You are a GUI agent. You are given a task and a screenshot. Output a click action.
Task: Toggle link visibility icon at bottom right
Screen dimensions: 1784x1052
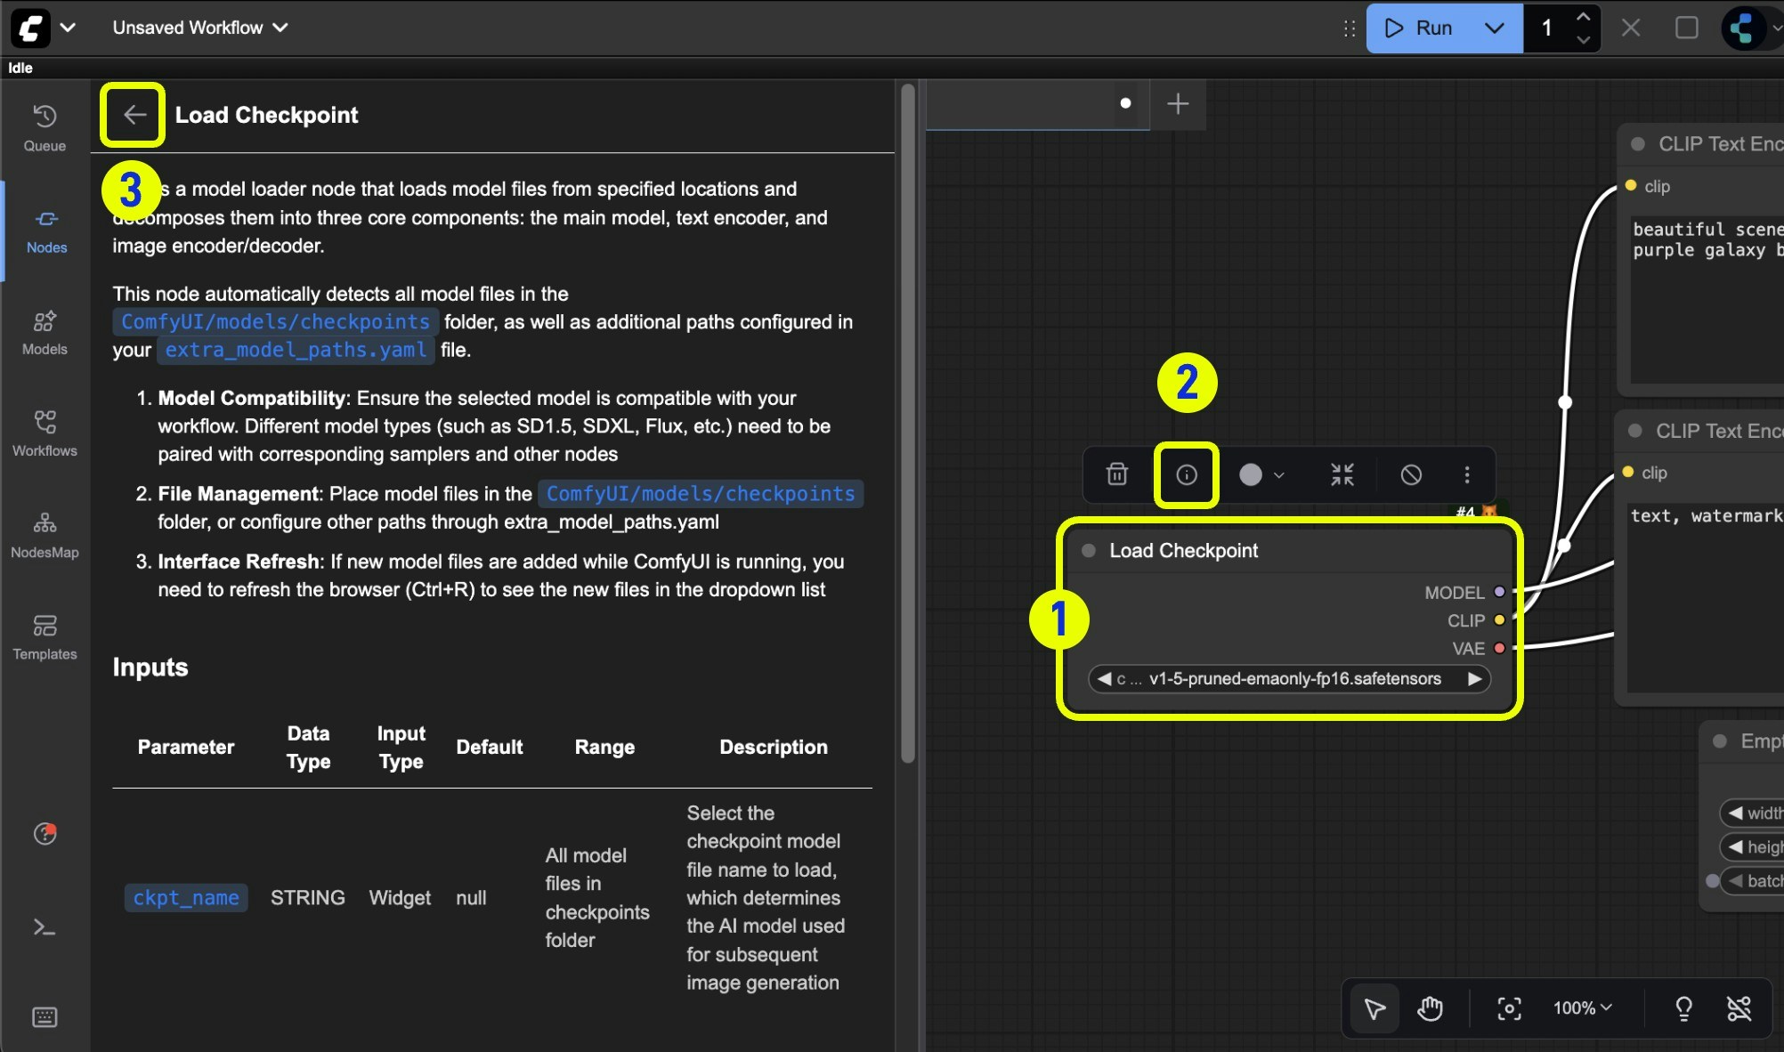1739,1008
